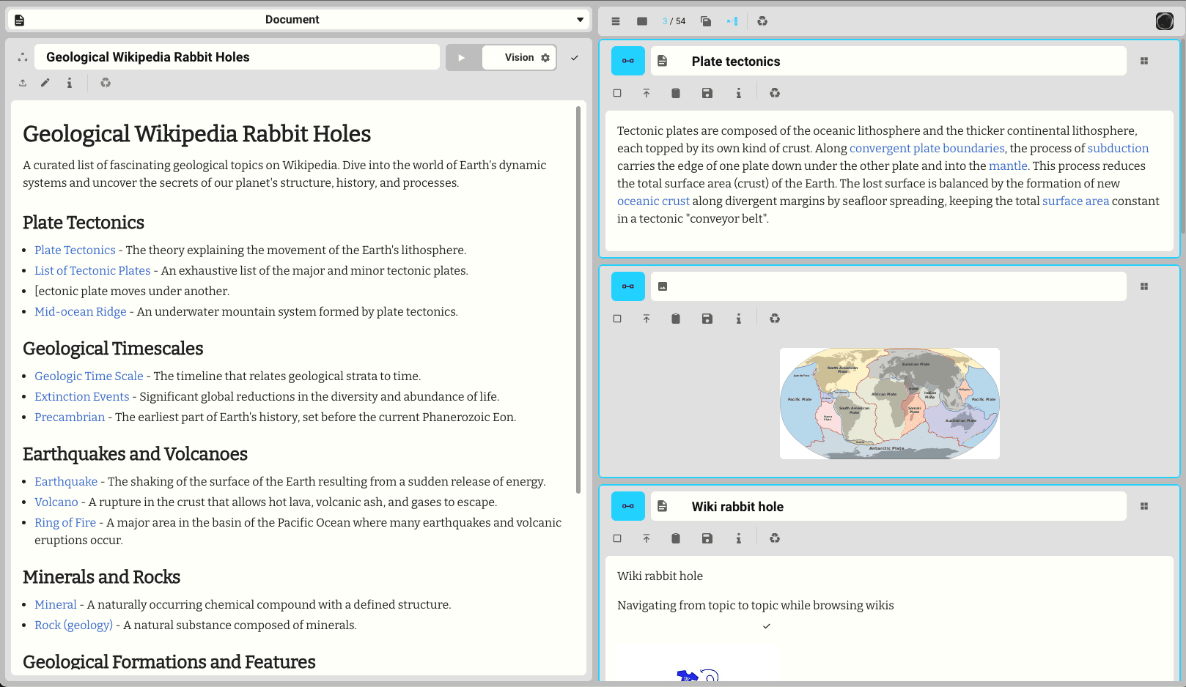1186x687 pixels.
Task: Click recycle icon on Wiki rabbit hole card
Action: click(x=775, y=538)
